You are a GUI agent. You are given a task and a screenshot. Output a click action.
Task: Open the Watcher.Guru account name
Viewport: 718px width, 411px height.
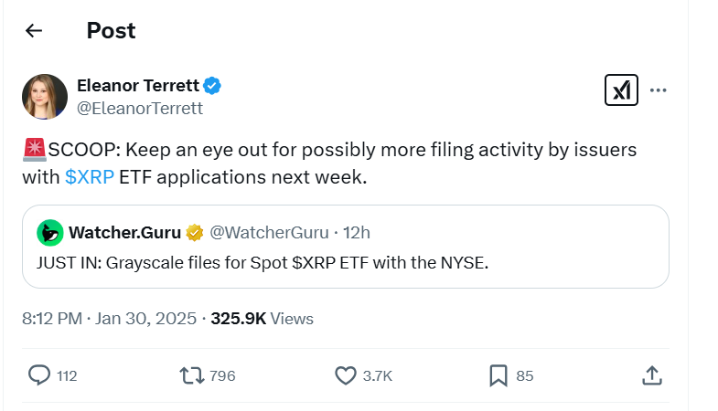(123, 233)
